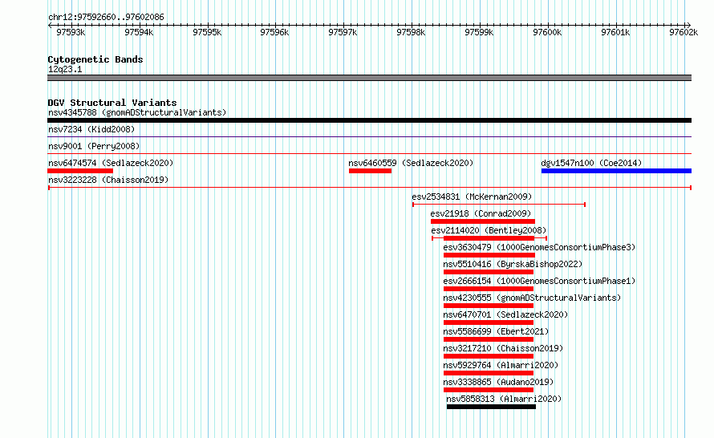Click the ruler's right arrowhead

point(689,26)
